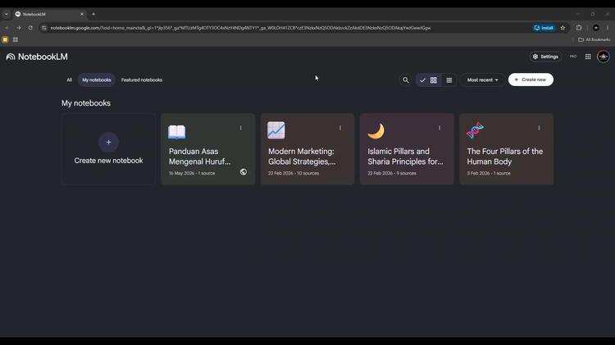Click the chart emoji on Modern Marketing card
Image resolution: width=615 pixels, height=345 pixels.
(x=276, y=130)
